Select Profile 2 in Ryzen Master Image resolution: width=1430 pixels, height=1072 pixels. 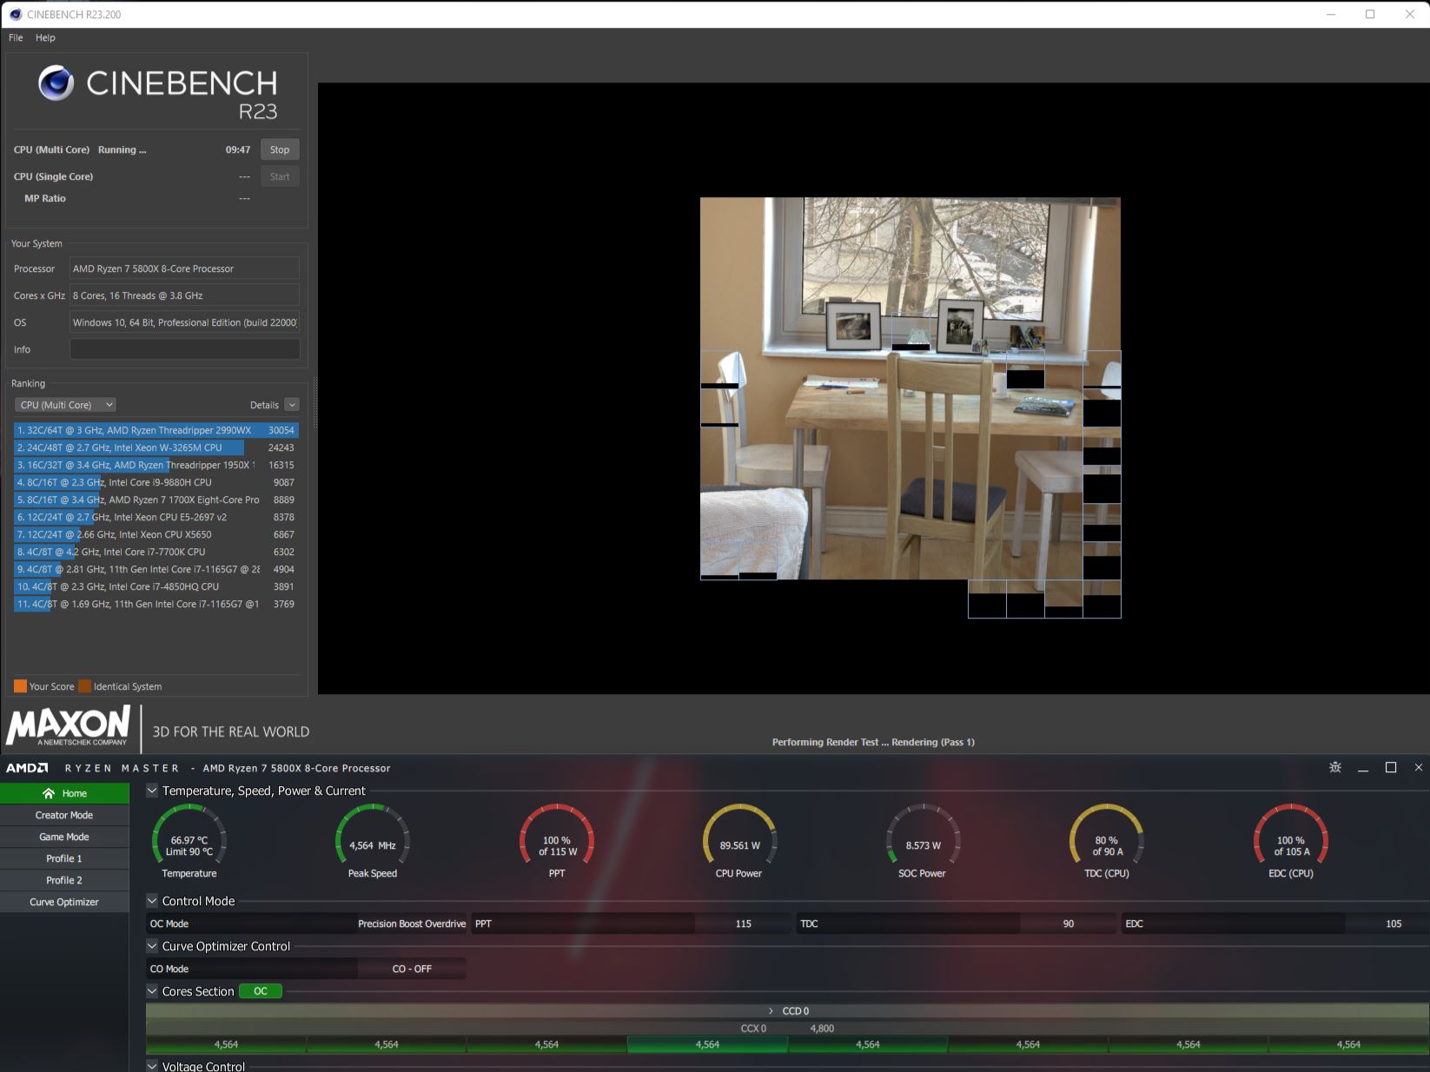pos(64,880)
